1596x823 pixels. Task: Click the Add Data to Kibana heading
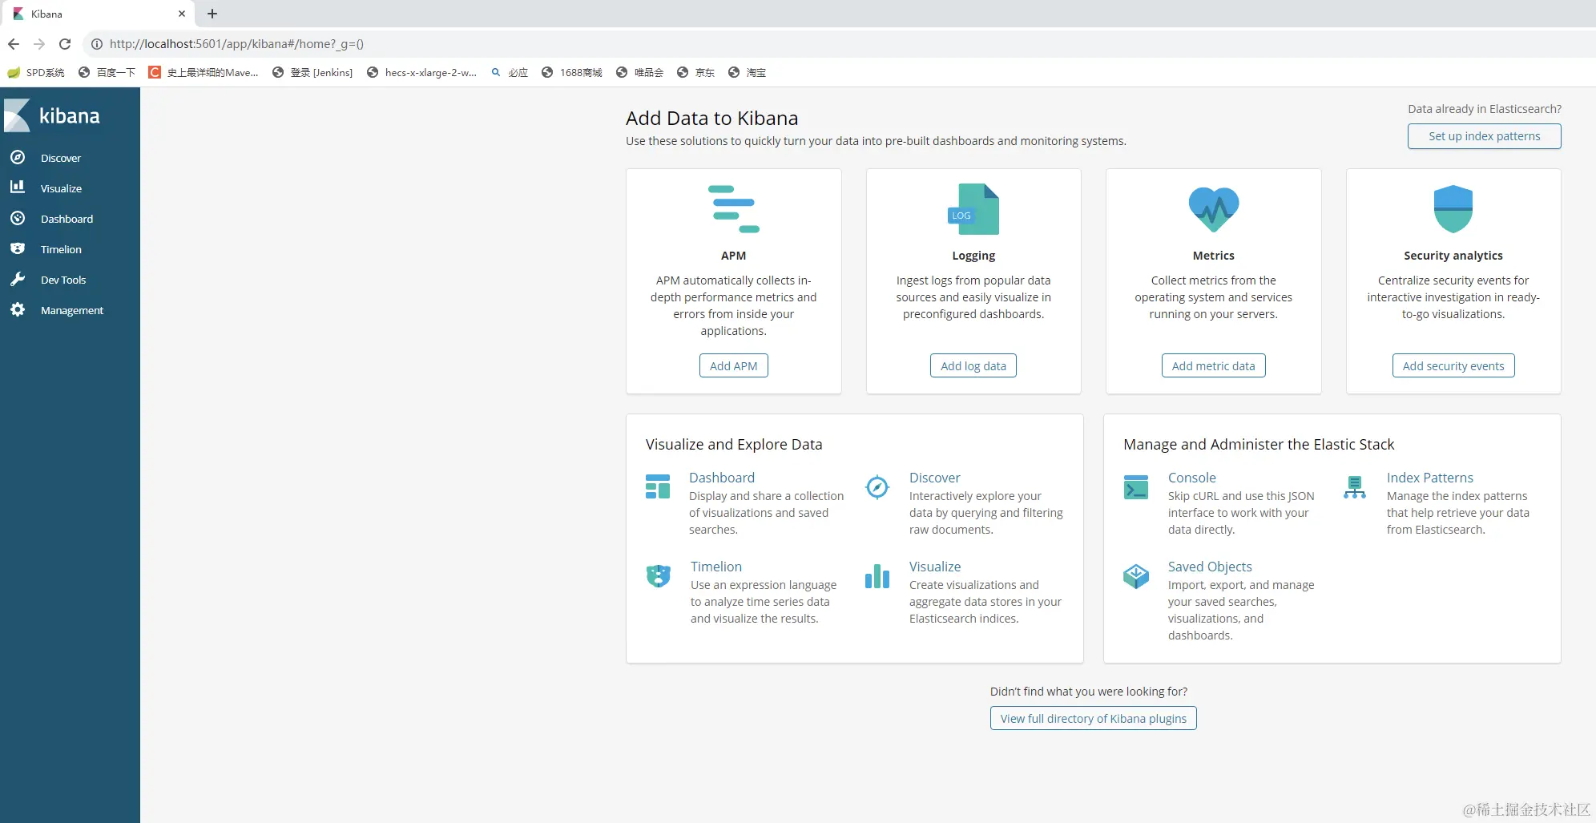pos(712,119)
